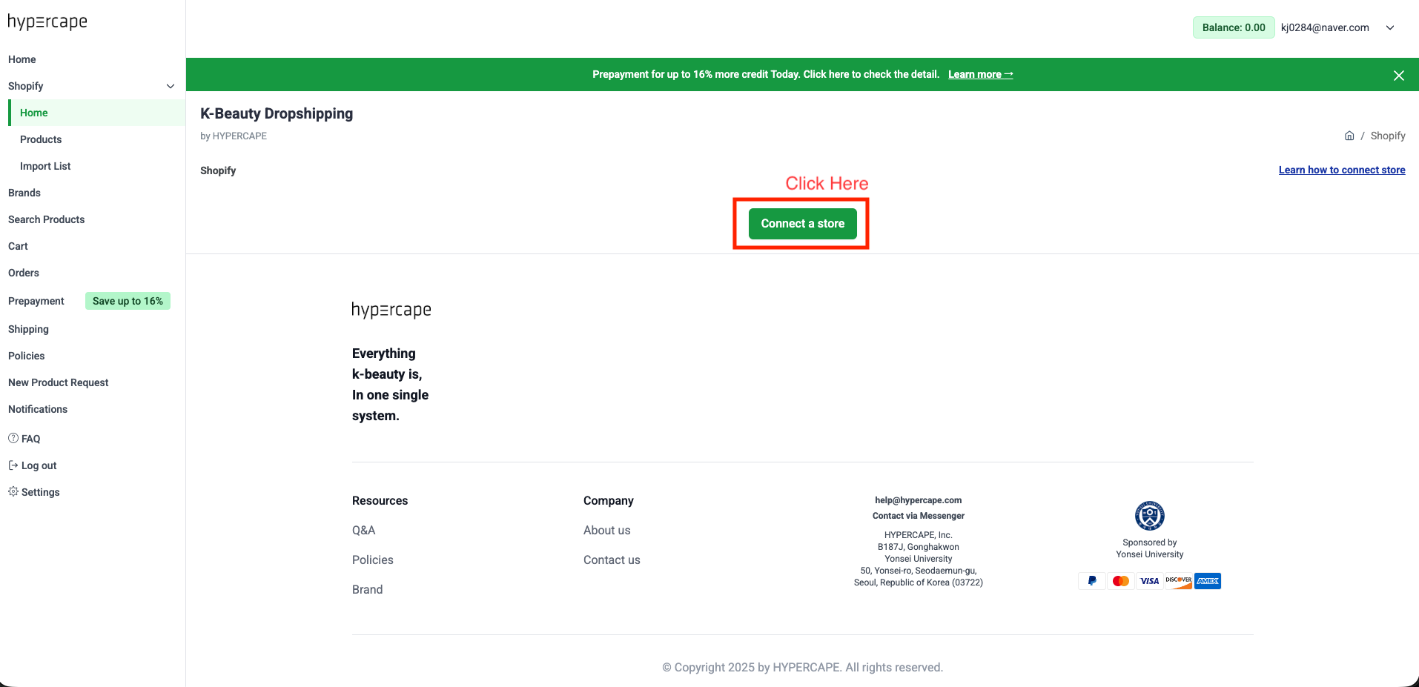1419x687 pixels.
Task: Open Products in Shopify submenu
Action: [x=41, y=139]
